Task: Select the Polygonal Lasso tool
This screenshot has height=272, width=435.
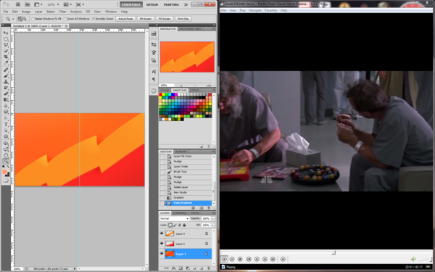Action: (6, 45)
